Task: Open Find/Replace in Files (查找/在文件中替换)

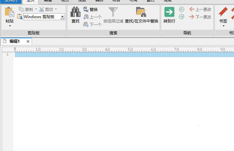Action: pos(141,12)
